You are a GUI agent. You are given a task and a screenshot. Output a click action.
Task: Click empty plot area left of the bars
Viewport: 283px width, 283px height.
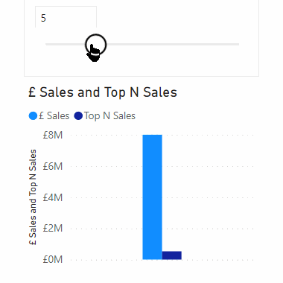tap(106, 197)
